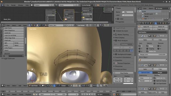Open the Edit Mode selector dropdown
The width and height of the screenshot is (171, 96).
click(x=34, y=86)
